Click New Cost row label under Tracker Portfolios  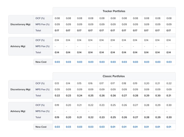41,62
